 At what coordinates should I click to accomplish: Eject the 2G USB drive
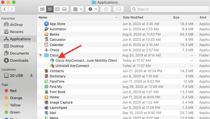[32, 75]
